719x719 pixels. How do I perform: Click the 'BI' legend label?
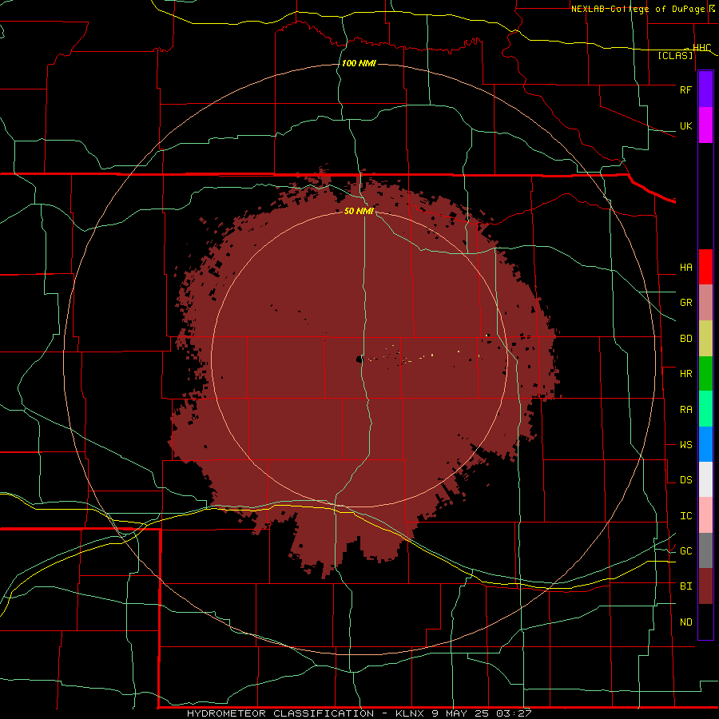coord(685,586)
